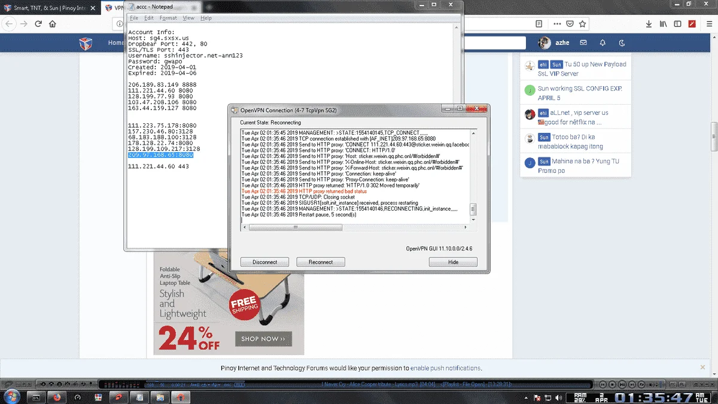Open 'Totoo ba? Di ka mabablock' thread
Screen dimensions: 718x404
(x=570, y=141)
